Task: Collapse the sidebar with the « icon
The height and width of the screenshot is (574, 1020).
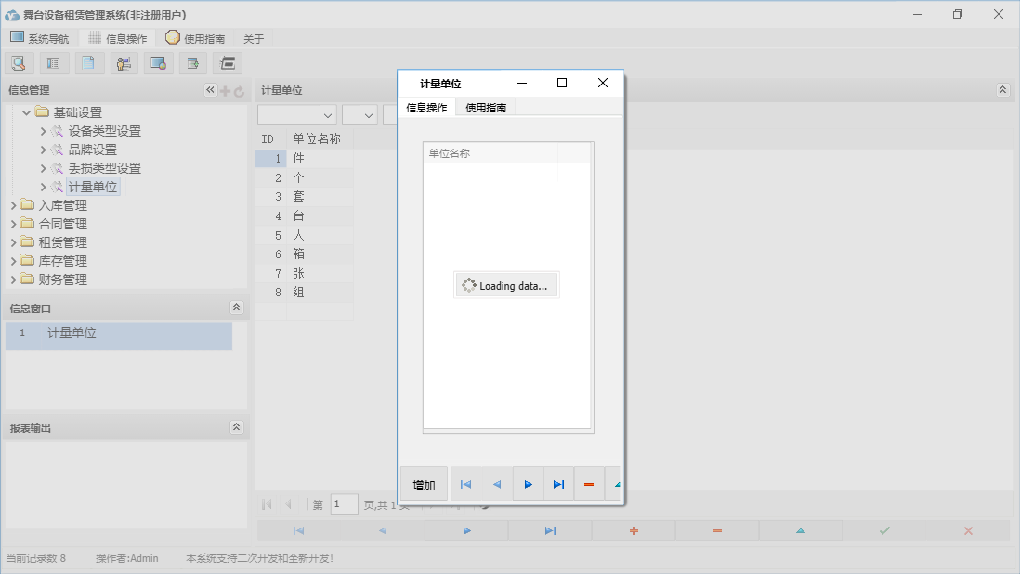Action: click(x=210, y=90)
